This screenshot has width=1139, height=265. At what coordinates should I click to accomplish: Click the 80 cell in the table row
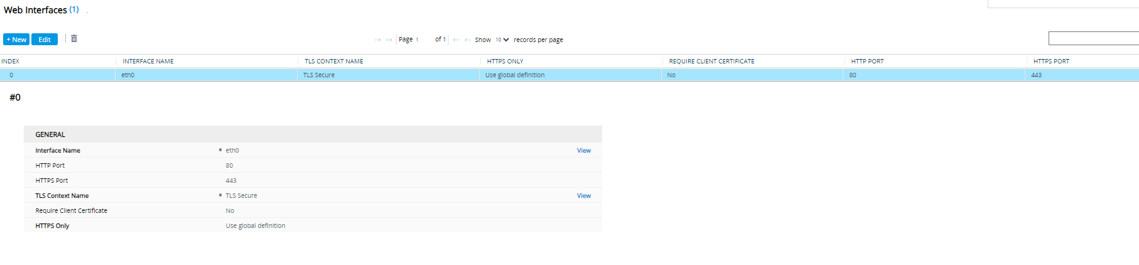934,75
